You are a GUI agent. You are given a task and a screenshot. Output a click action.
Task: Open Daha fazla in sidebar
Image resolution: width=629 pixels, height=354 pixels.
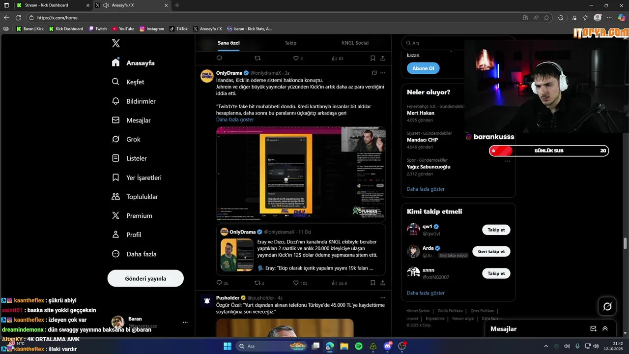pyautogui.click(x=134, y=254)
